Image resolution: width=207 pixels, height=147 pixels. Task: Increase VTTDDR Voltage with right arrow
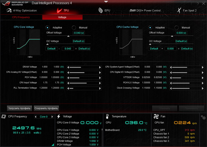point(203,78)
